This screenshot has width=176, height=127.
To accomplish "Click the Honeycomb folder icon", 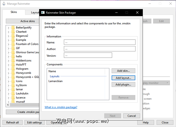I will [13, 73].
